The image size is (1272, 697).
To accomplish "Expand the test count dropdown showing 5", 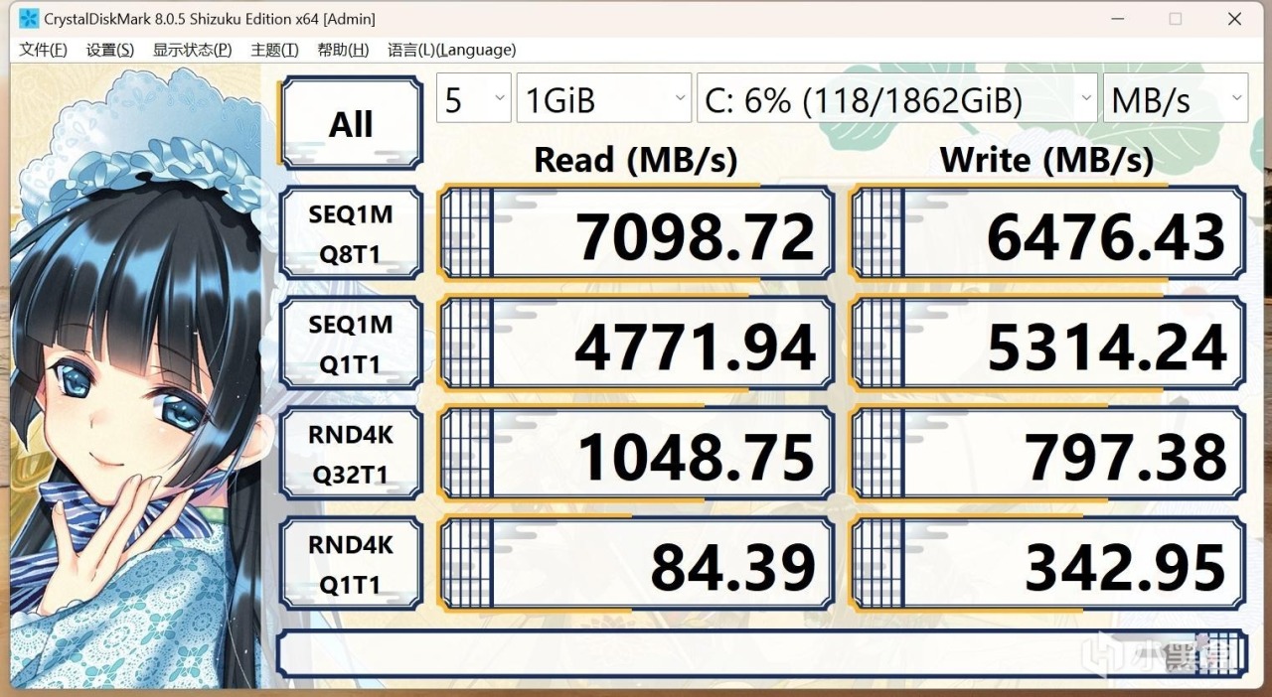I will pyautogui.click(x=474, y=99).
